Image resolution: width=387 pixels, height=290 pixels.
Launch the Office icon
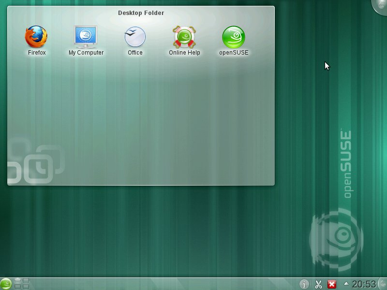pos(135,37)
